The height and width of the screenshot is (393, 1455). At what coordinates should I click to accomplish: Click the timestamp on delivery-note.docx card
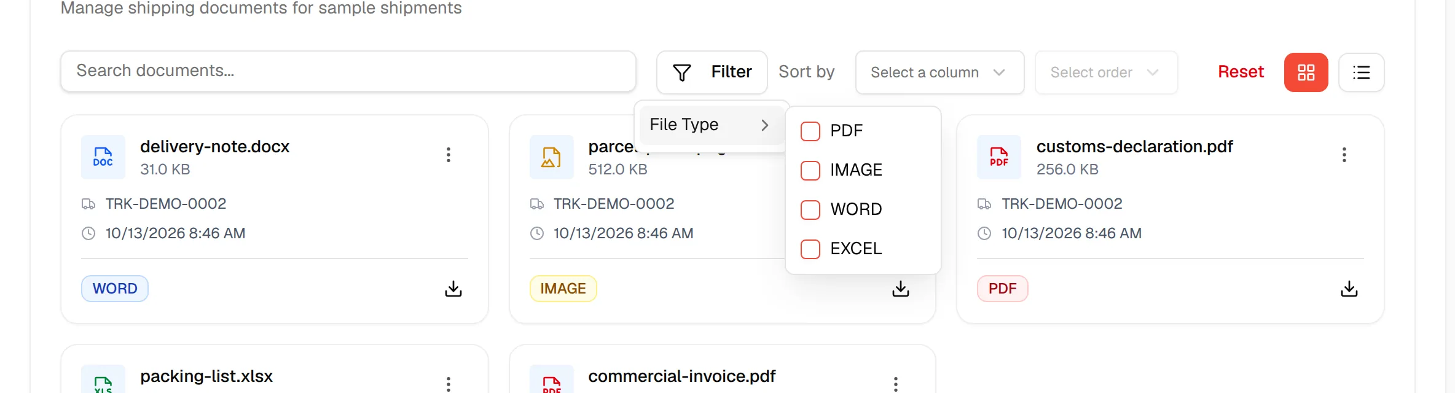tap(175, 233)
